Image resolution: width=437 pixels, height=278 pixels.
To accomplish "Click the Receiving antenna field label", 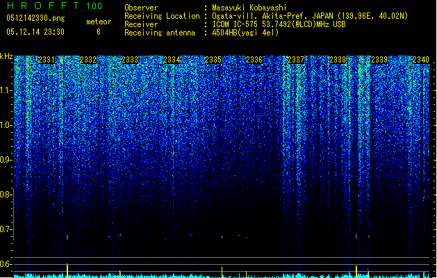I will [160, 33].
